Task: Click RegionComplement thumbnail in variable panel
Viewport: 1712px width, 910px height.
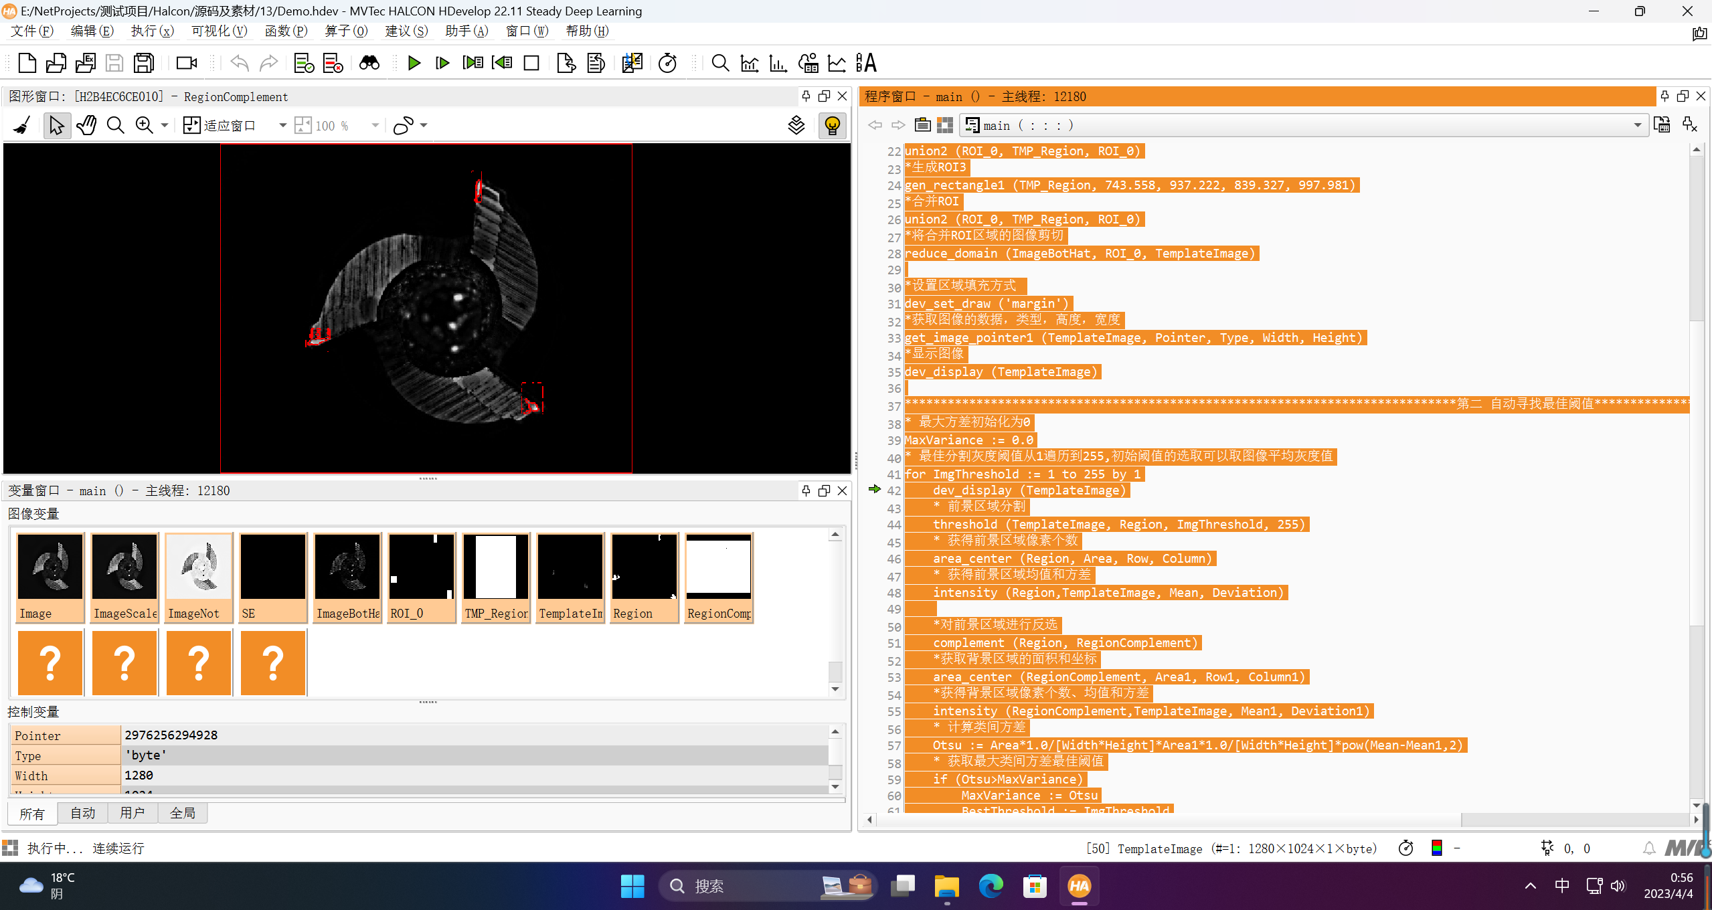Action: pos(719,565)
